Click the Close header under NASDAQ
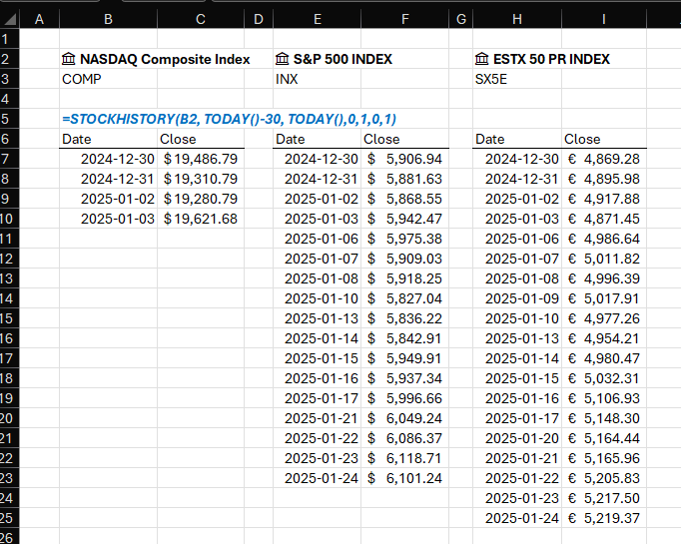Image resolution: width=681 pixels, height=544 pixels. click(201, 139)
